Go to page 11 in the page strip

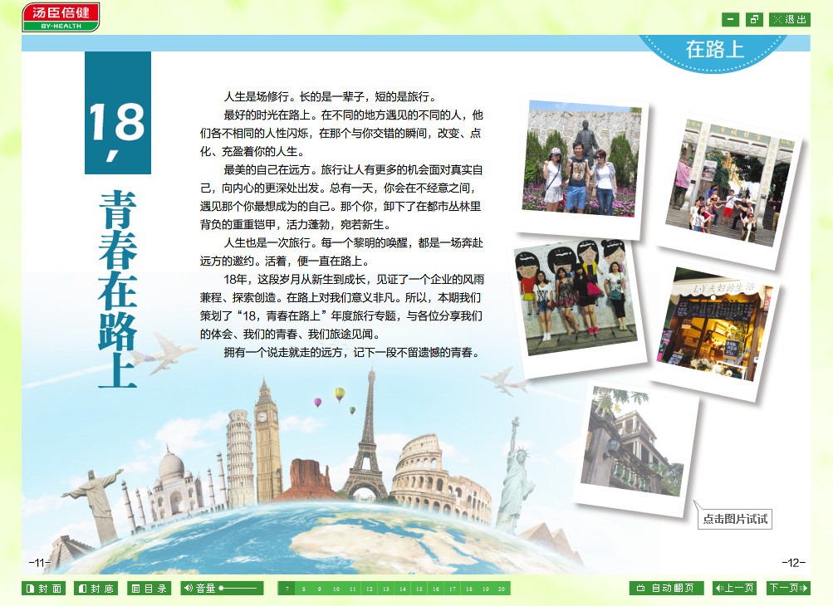353,589
